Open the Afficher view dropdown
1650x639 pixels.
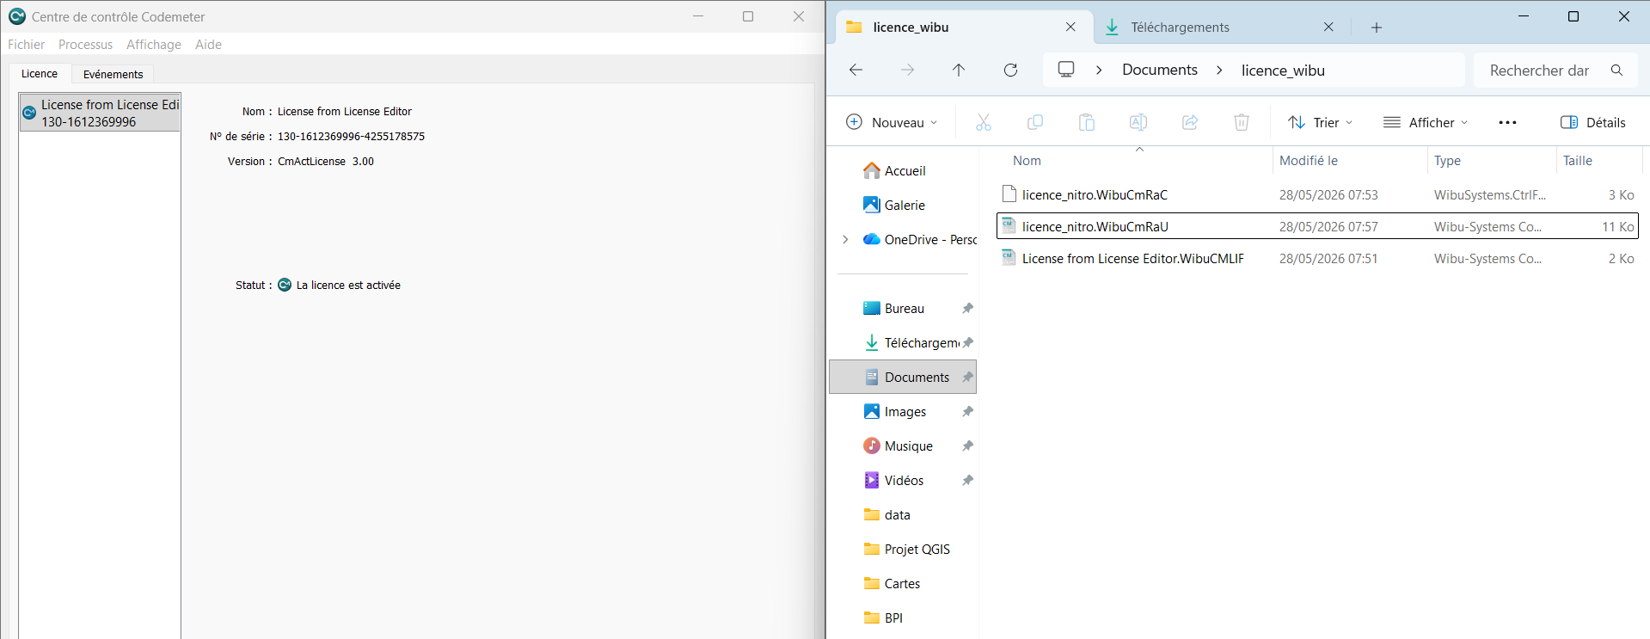[1425, 122]
